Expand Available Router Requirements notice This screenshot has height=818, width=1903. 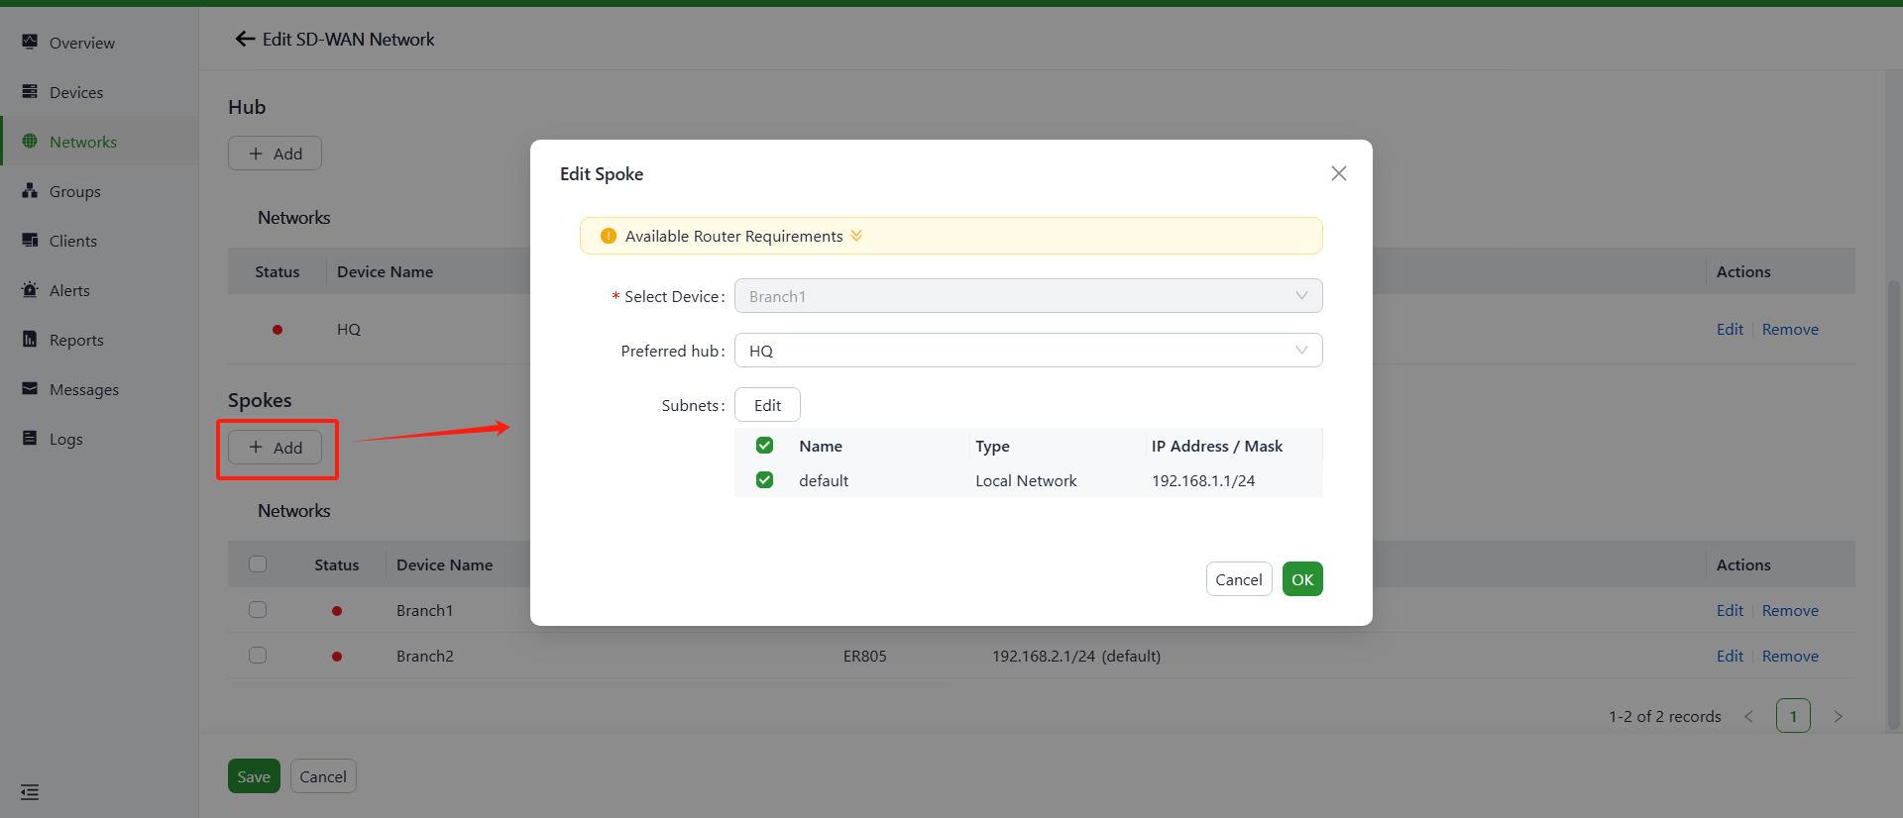coord(856,236)
